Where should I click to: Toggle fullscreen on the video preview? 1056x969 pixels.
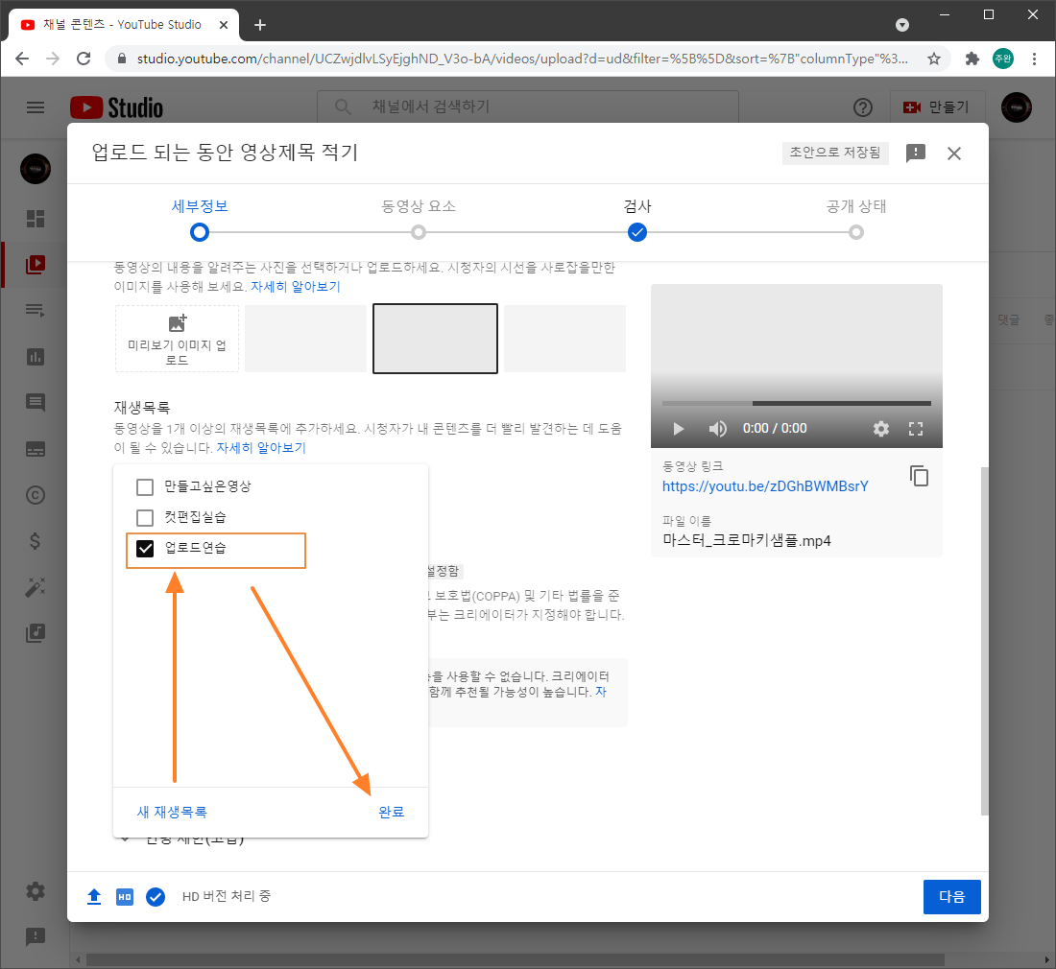pyautogui.click(x=916, y=429)
